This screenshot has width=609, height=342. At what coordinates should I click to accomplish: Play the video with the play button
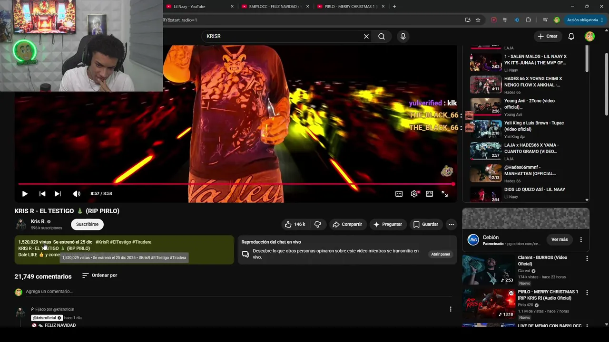pyautogui.click(x=25, y=194)
